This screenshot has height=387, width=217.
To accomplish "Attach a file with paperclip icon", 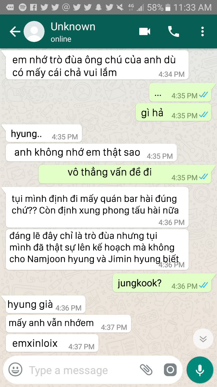I will 146,370.
